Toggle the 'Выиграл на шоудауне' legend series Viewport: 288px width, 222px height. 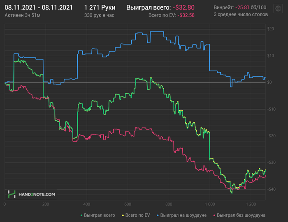click(x=181, y=215)
